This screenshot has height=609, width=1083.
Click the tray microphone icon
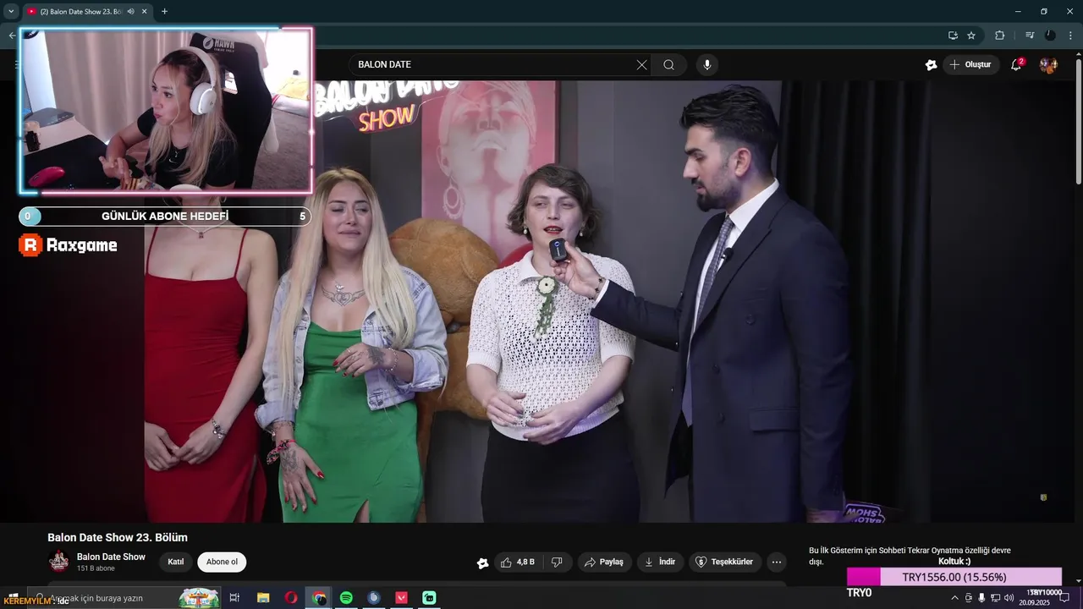981,598
